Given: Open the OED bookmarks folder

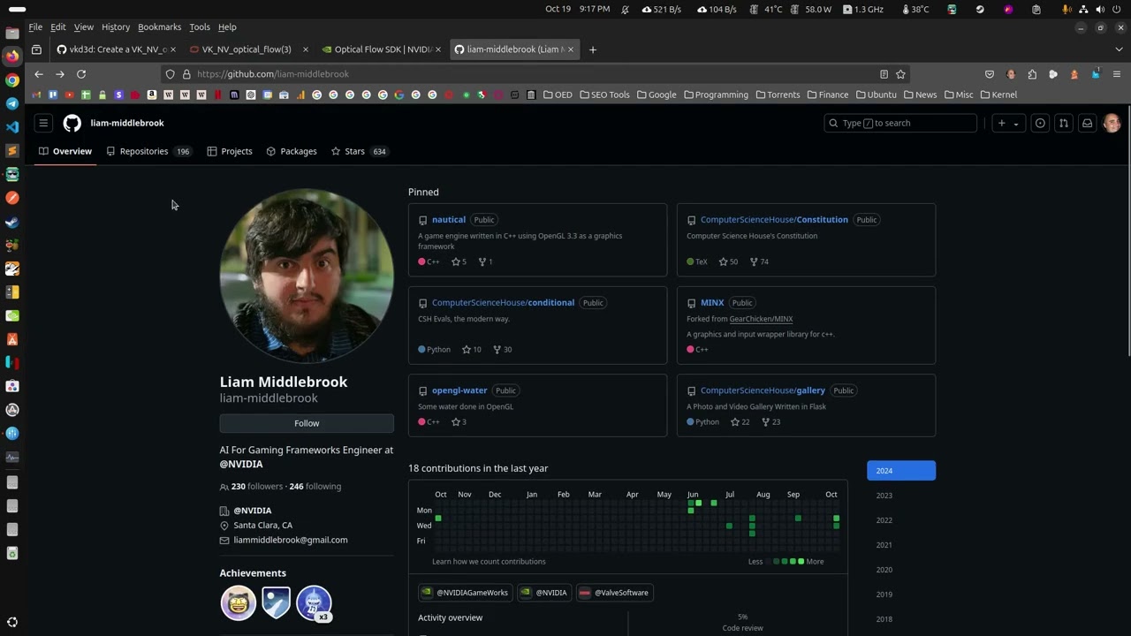Looking at the screenshot, I should (558, 95).
